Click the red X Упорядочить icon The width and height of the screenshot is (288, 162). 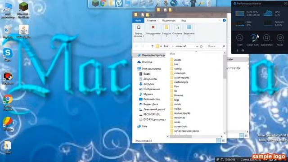(x=153, y=27)
